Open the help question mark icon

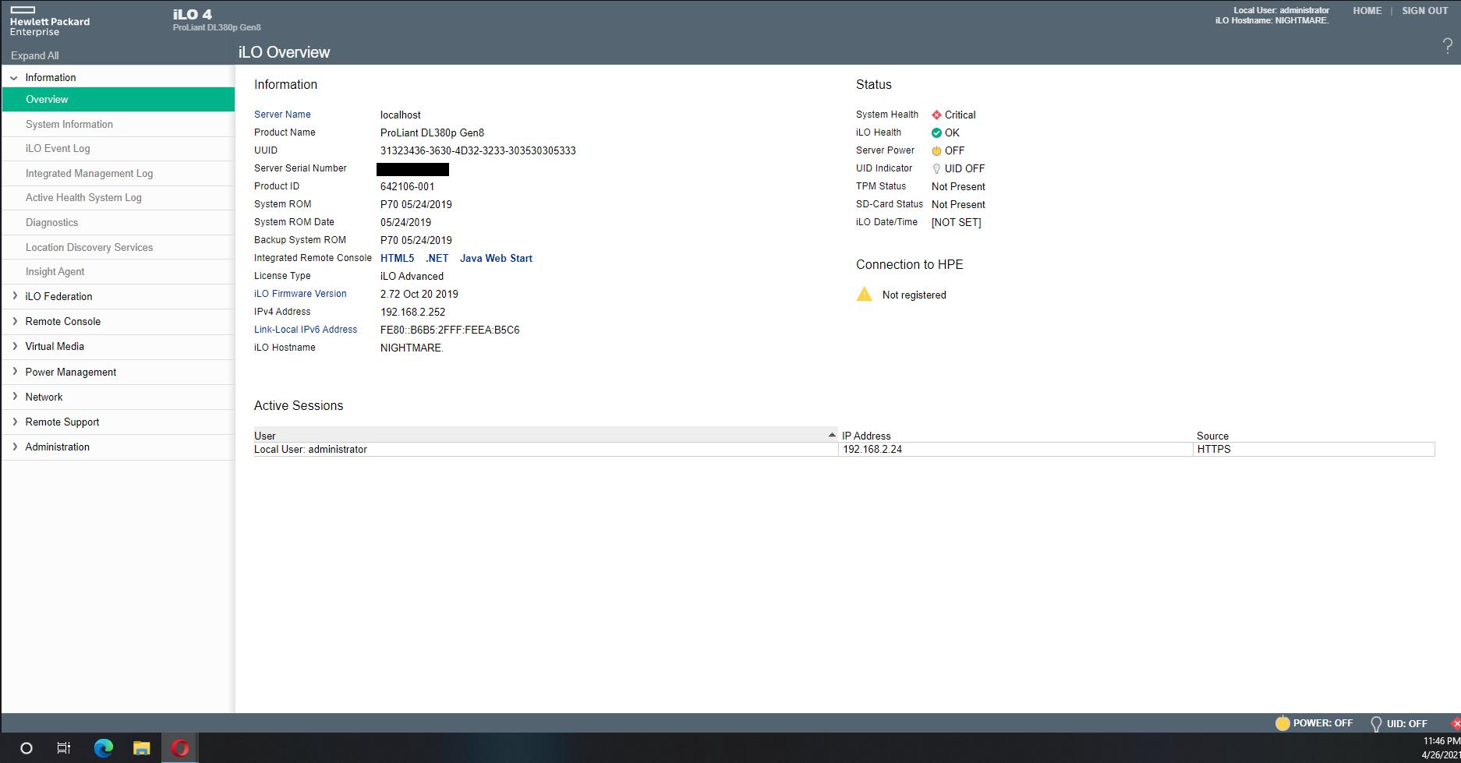tap(1447, 46)
